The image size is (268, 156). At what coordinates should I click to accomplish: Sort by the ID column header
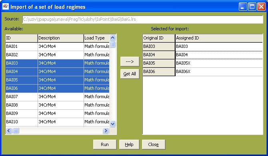pyautogui.click(x=22, y=38)
